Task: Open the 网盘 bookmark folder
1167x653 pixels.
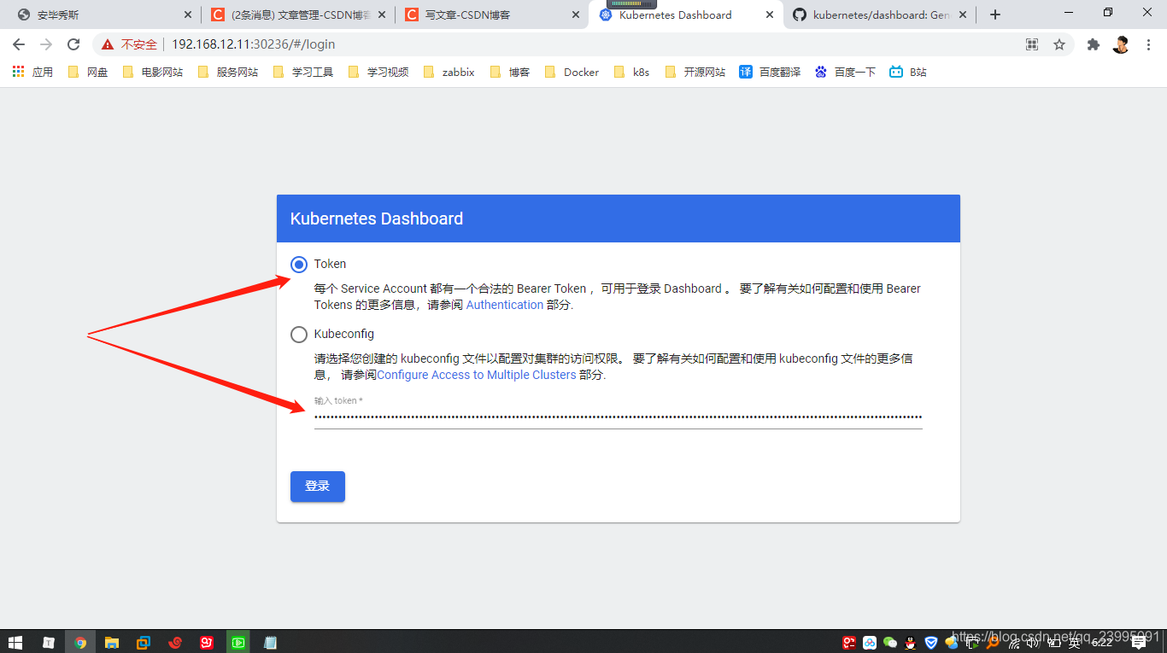Action: pos(88,72)
